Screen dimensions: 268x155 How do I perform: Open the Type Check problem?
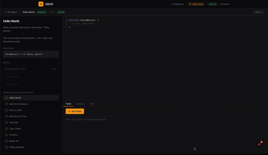[31, 129]
